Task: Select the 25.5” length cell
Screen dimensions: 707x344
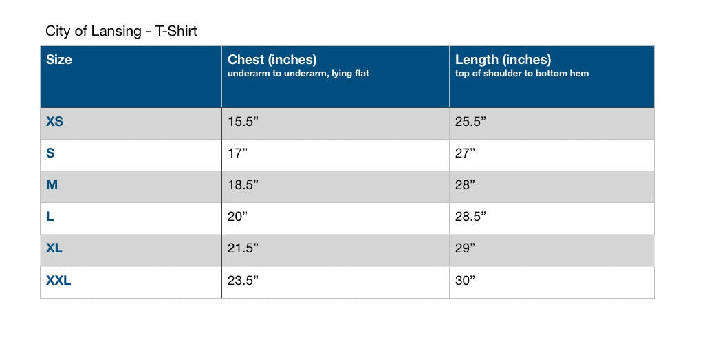Action: [552, 124]
